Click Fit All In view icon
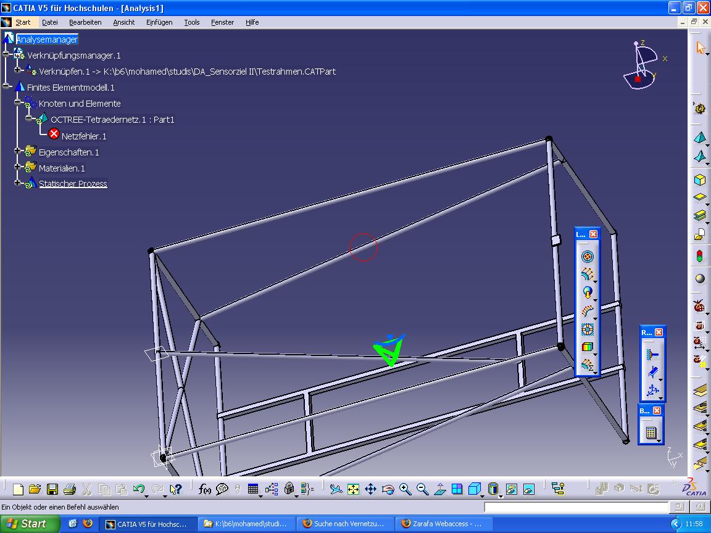 pos(353,489)
